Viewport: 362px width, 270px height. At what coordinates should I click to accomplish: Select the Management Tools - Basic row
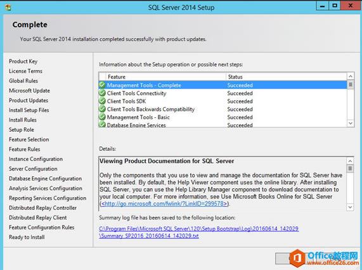(x=223, y=117)
